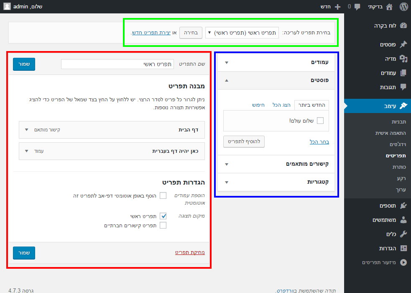
Task: Click the brush icon next to עיצוב
Action: tap(403, 106)
